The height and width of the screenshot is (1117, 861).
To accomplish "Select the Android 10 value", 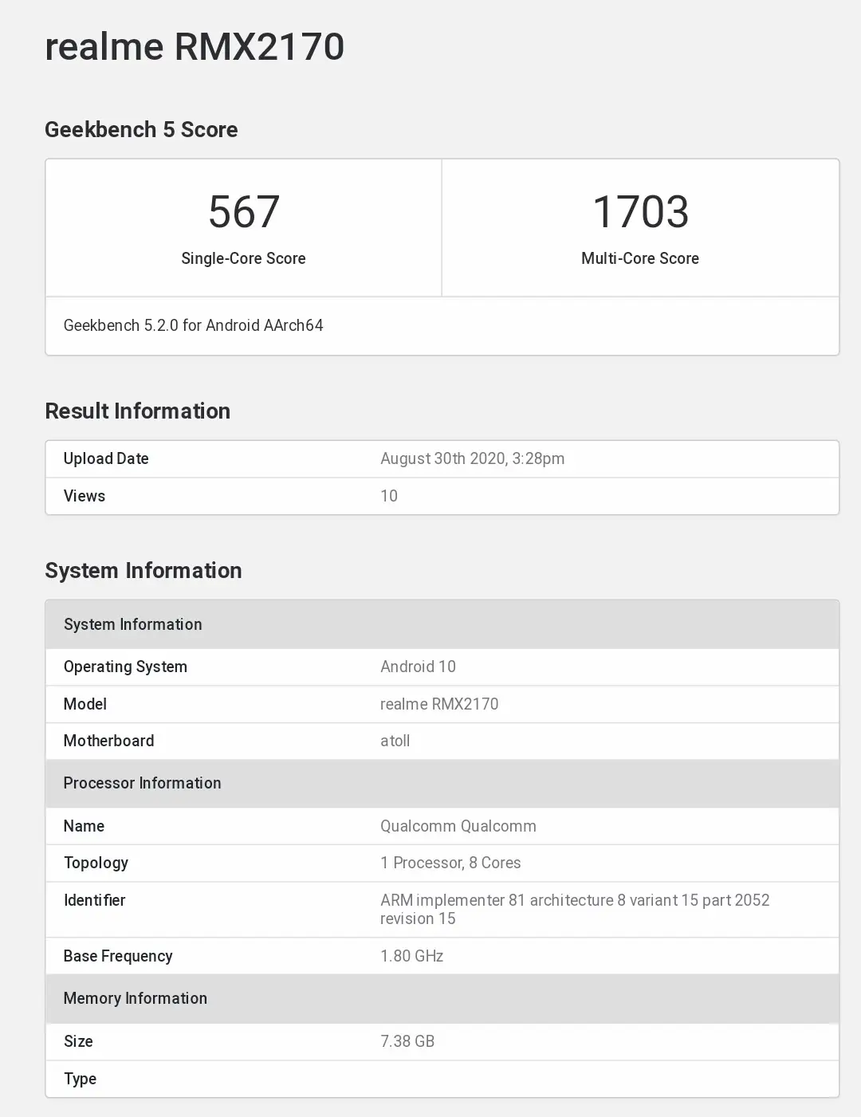I will [418, 667].
